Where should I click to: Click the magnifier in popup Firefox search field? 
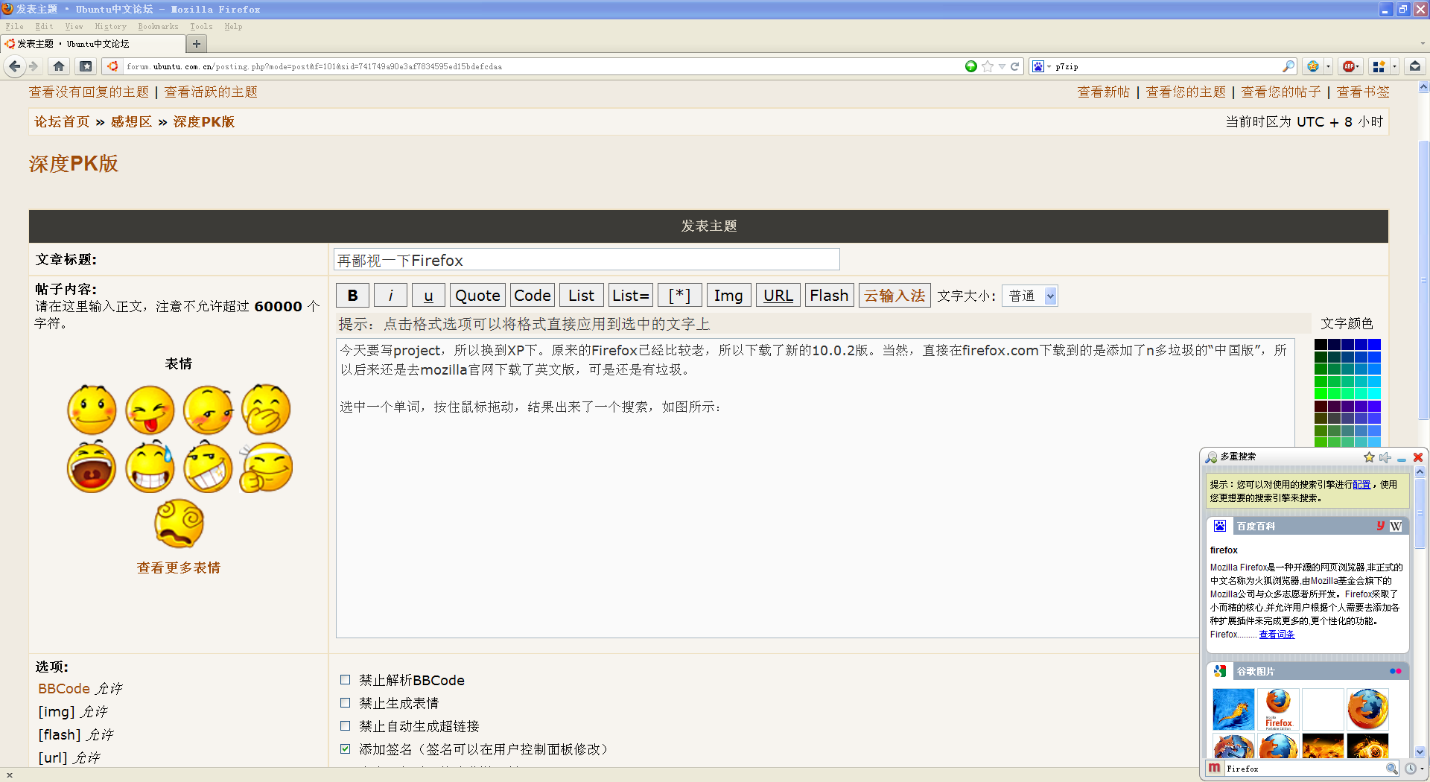[1391, 769]
